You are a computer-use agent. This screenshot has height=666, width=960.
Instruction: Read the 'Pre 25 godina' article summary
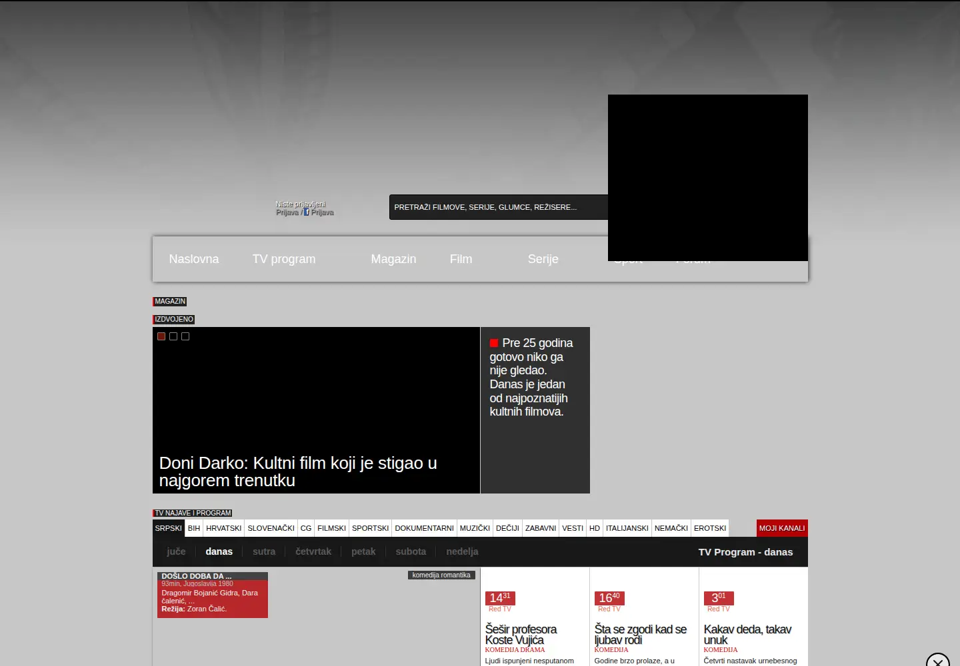[x=531, y=377]
